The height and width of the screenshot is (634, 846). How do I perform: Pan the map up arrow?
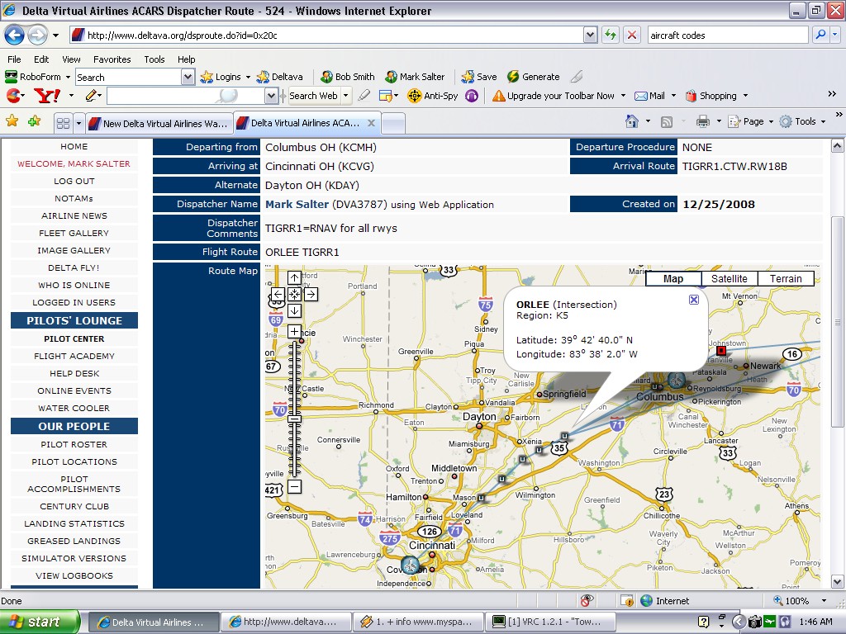[294, 277]
